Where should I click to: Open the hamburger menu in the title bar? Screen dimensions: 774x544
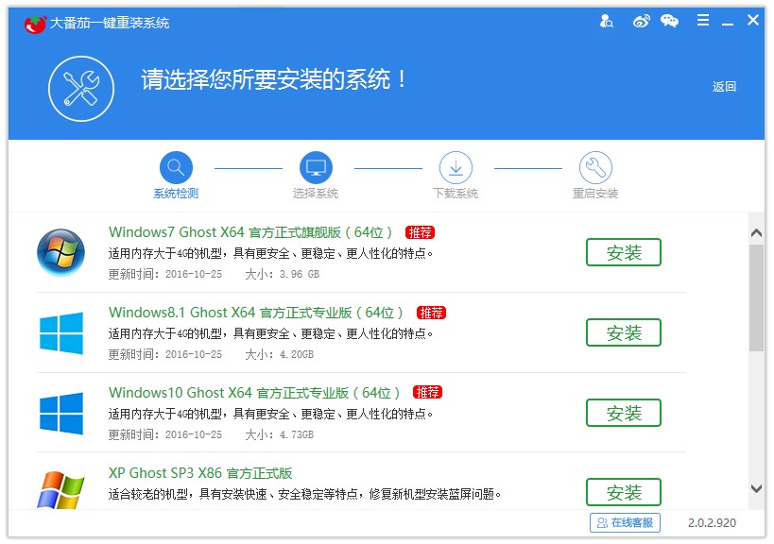(702, 19)
